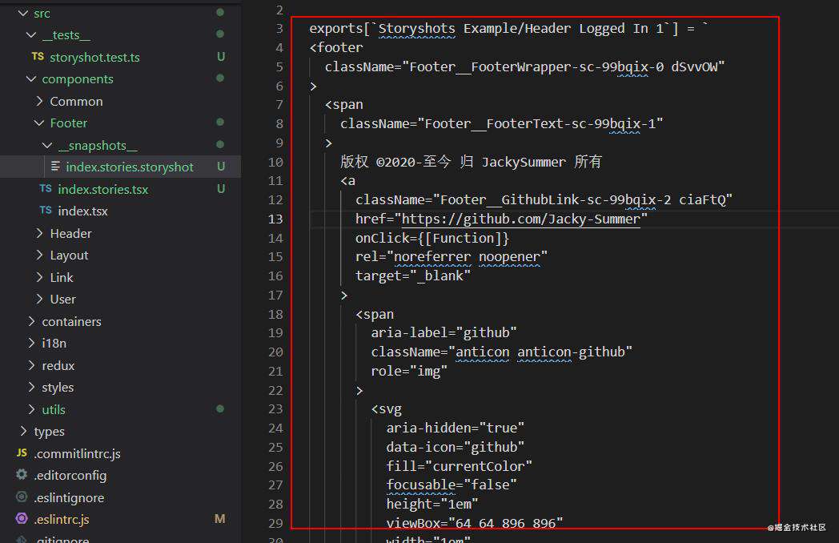Screen dimensions: 839x543
Task: Open index.tsx in Footer folder
Action: pos(82,211)
